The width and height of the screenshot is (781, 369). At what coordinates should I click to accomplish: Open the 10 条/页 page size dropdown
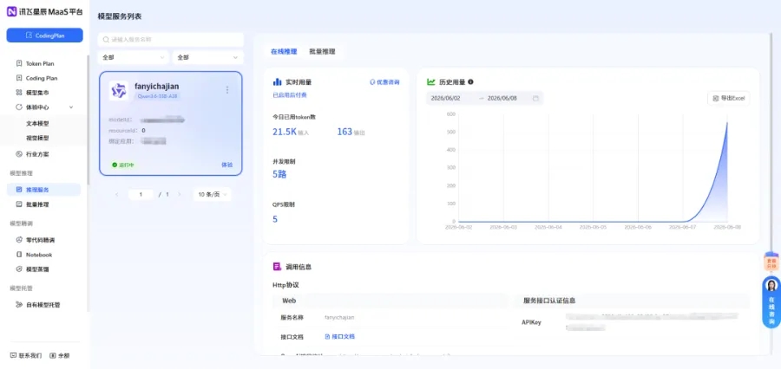pos(213,194)
